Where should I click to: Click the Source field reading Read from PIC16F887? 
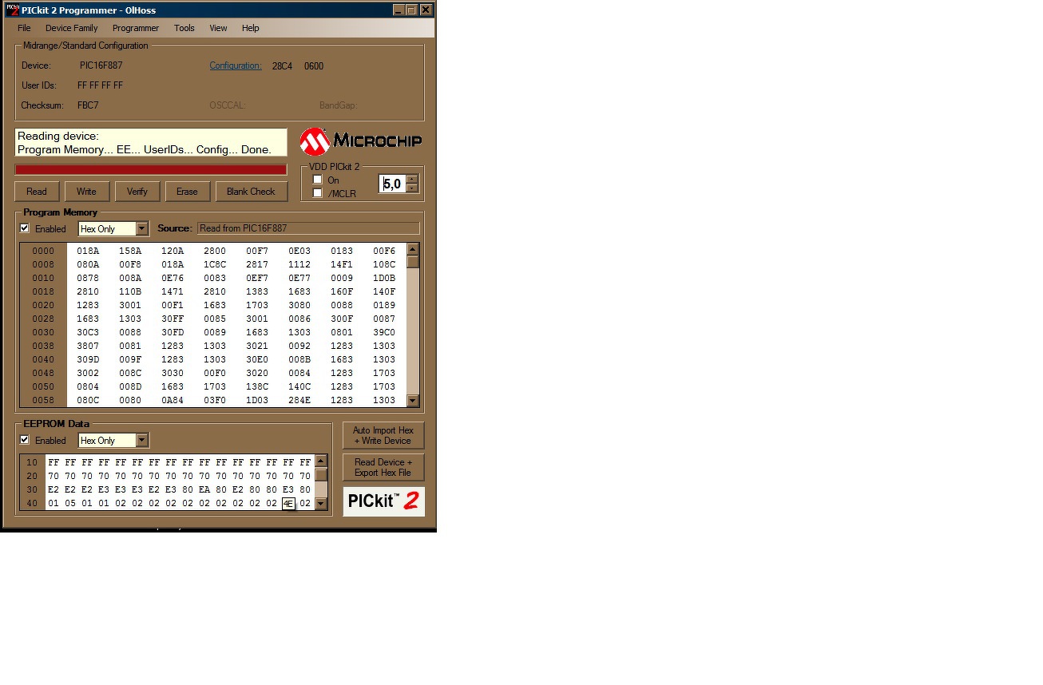[308, 228]
